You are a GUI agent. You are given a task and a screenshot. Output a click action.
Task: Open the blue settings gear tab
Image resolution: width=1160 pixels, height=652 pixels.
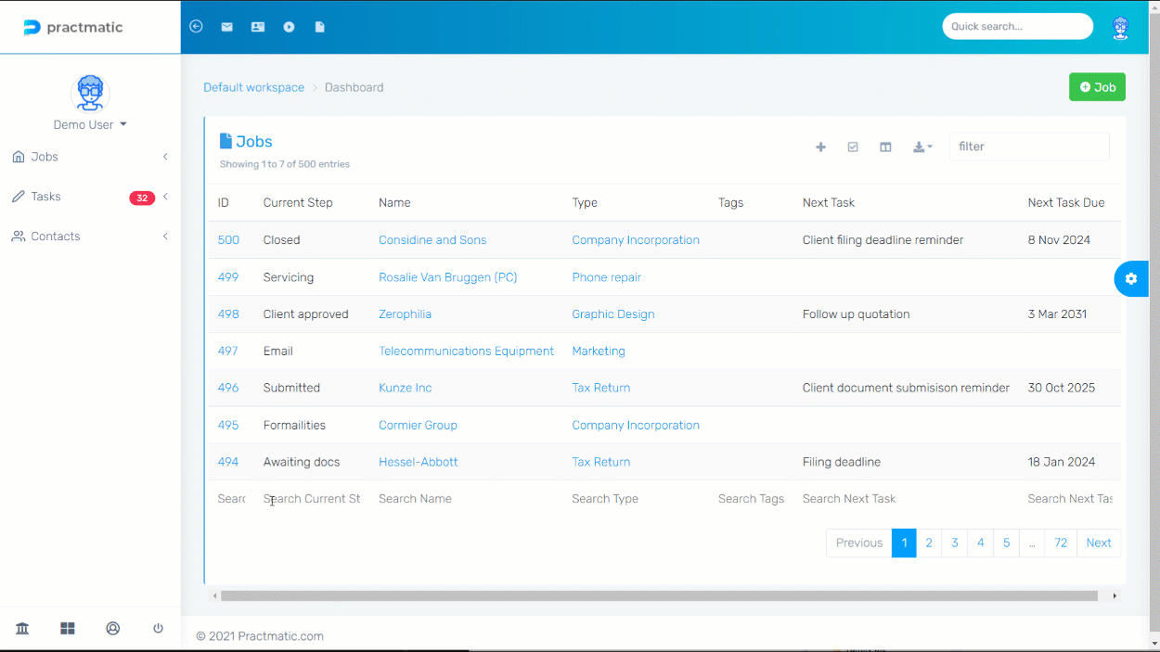(x=1130, y=278)
